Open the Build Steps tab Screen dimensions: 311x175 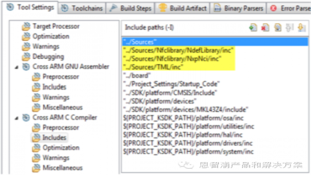pos(130,8)
